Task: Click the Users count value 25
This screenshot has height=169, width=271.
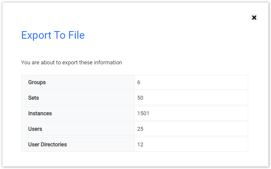Action: pos(140,129)
